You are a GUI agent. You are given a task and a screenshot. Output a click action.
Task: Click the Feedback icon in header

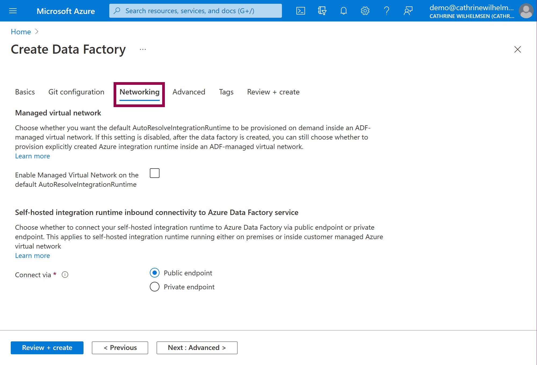[408, 11]
